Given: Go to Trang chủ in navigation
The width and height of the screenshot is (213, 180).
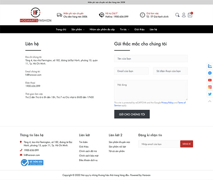Looking at the screenshot, I should pos(61,29).
